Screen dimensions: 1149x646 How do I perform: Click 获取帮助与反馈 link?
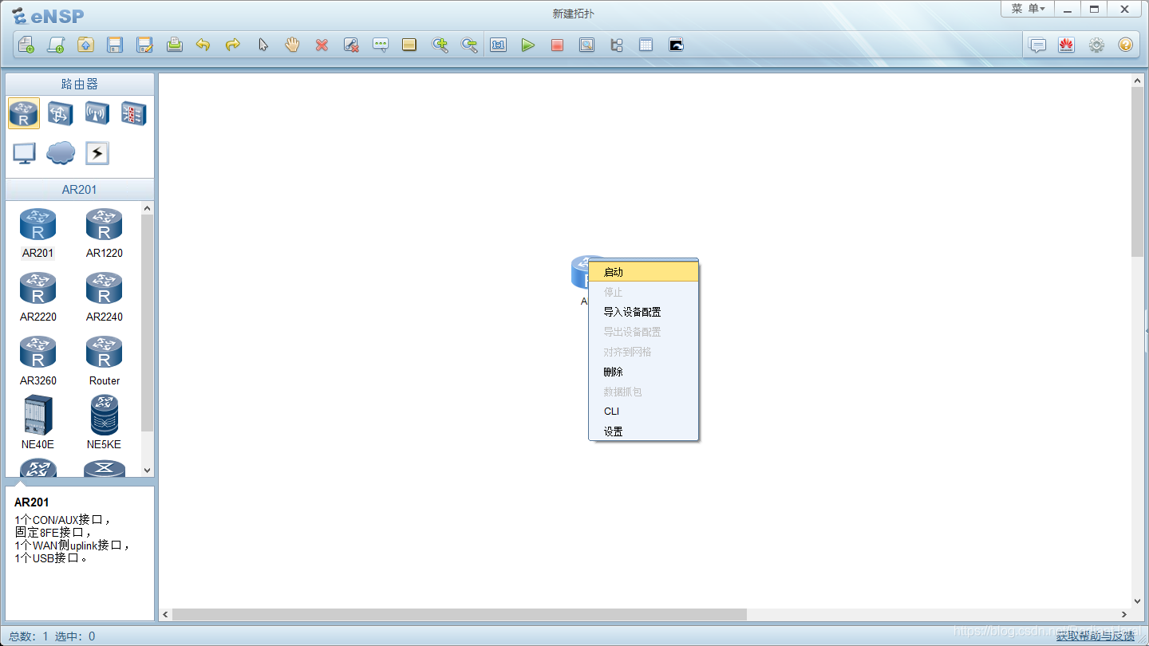(1095, 636)
